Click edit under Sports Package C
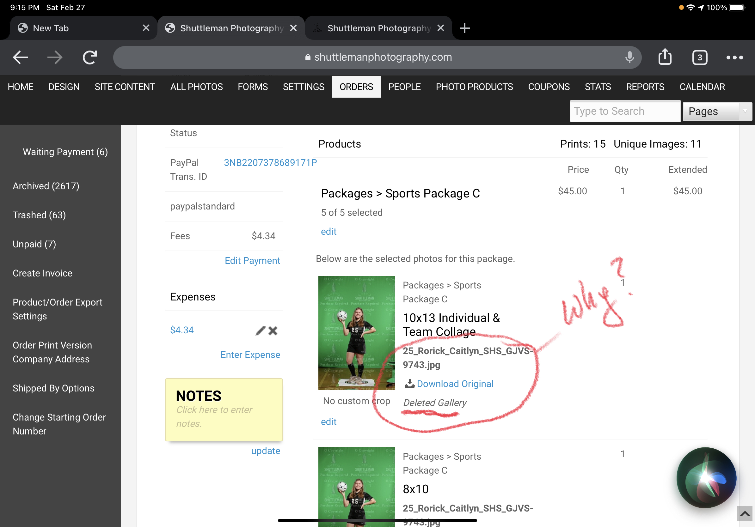 pos(328,232)
